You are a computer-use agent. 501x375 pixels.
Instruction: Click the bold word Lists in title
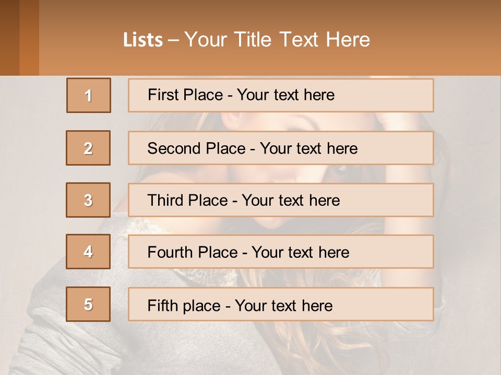click(143, 40)
